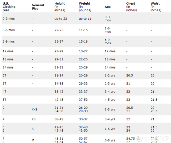Click the 12 mos size row label

pyautogui.click(x=8, y=51)
